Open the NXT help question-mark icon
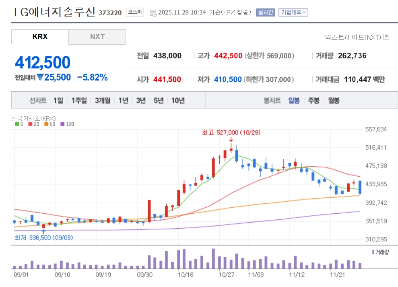398x287 pixels. pos(386,37)
